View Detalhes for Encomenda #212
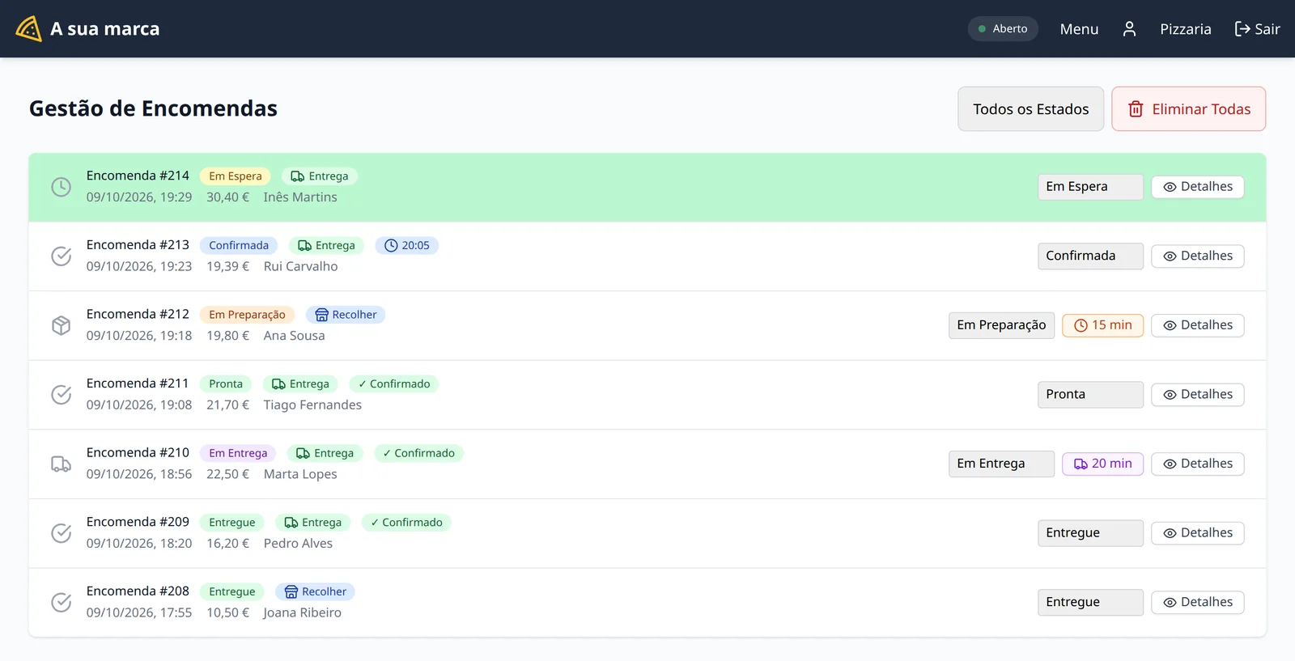Screen dimensions: 1295x661 point(1197,325)
